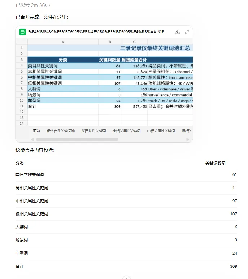
Task: Select column A header
Action: pyautogui.click(x=63, y=42)
